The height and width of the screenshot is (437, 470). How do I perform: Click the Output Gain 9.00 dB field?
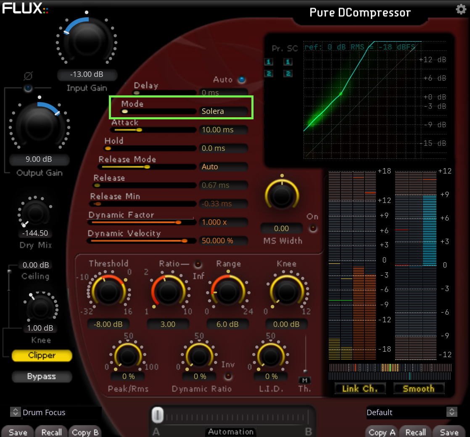click(39, 159)
